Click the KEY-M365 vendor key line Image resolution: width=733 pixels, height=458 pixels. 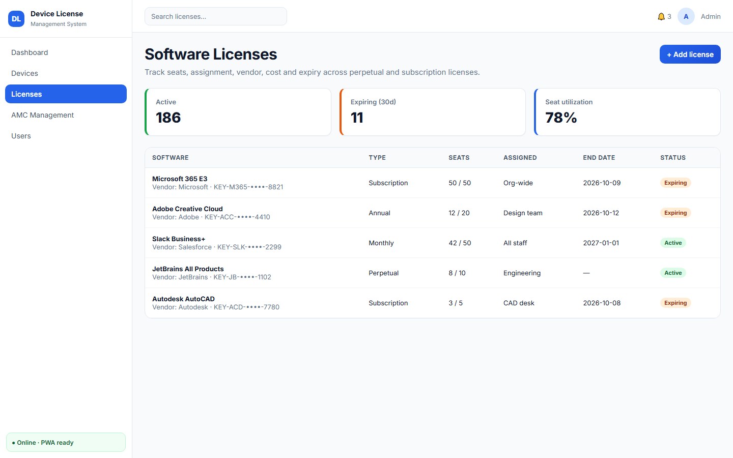218,187
